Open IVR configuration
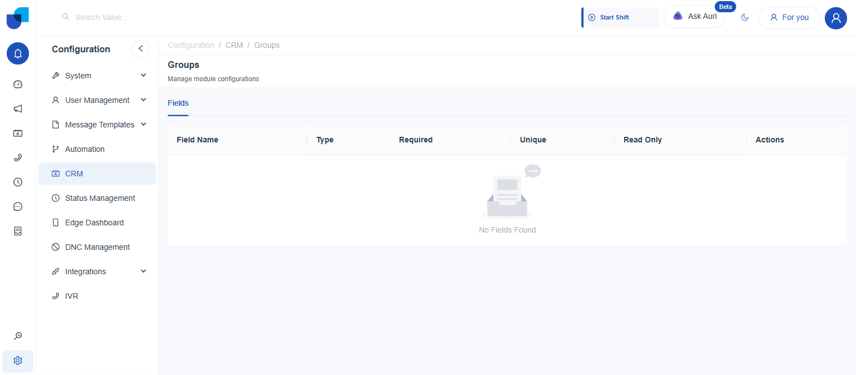Viewport: 856px width, 375px height. pos(97,296)
